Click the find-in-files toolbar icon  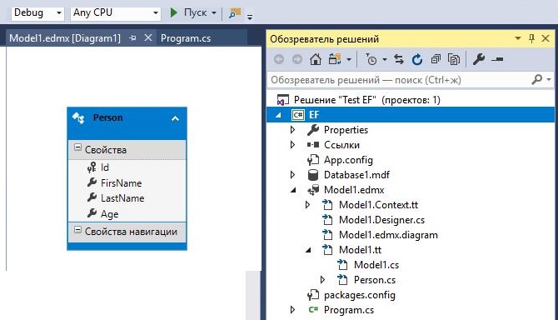tap(235, 13)
